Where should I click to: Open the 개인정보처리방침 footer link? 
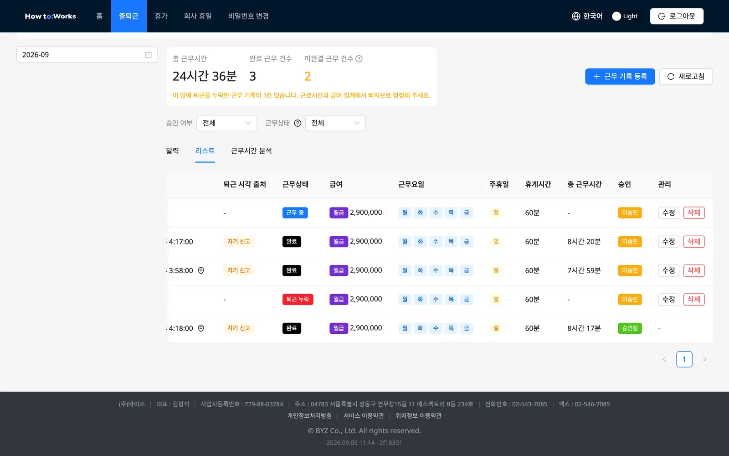pos(309,416)
